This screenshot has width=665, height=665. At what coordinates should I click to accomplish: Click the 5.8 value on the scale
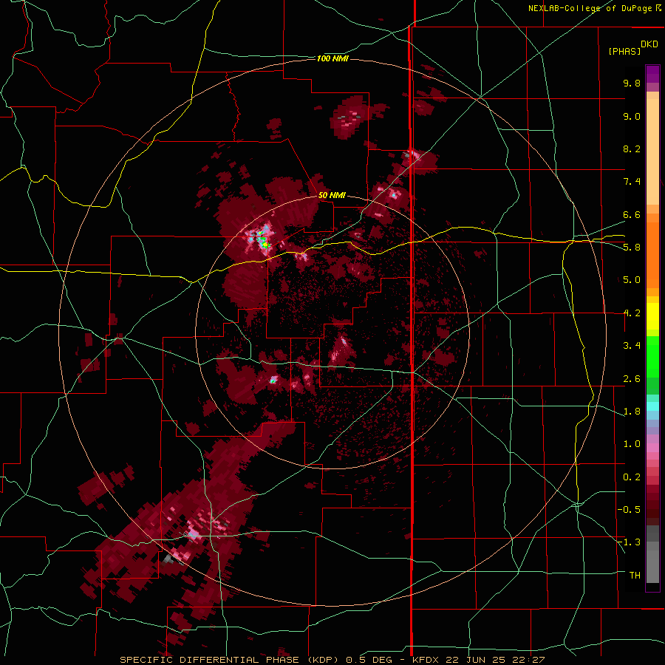click(632, 247)
